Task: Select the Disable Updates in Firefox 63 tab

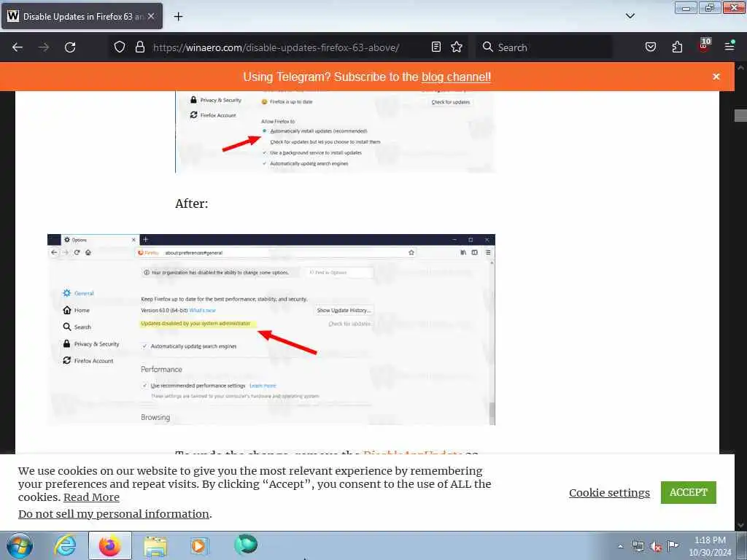Action: tap(82, 16)
